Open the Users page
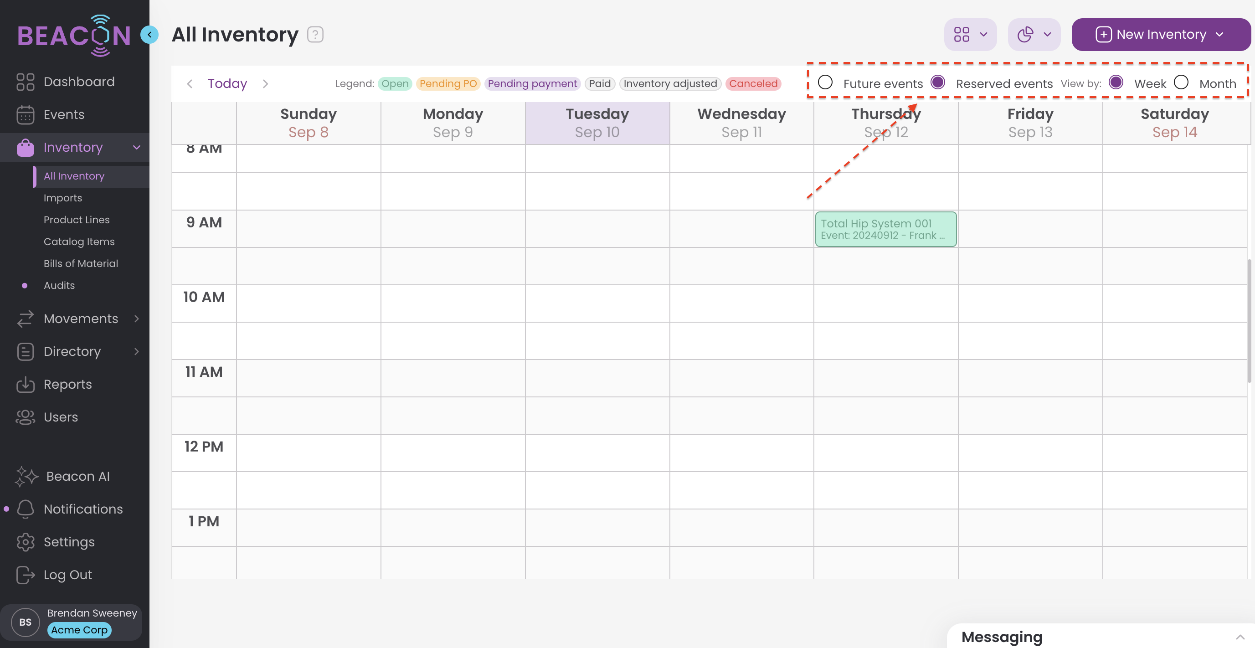The image size is (1255, 648). [x=61, y=417]
